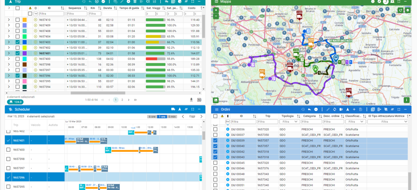Image resolution: width=417 pixels, height=190 pixels.
Task: Zoom in the map with plus button
Action: 216,10
